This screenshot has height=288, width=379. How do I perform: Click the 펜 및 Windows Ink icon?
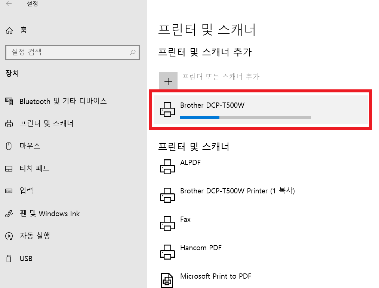coord(9,214)
